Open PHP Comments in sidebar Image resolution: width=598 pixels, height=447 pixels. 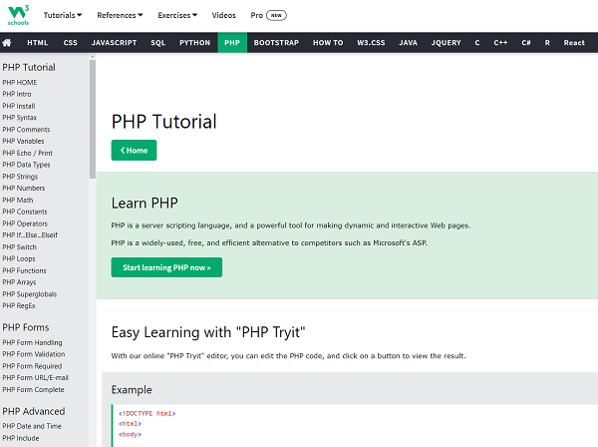(x=26, y=130)
